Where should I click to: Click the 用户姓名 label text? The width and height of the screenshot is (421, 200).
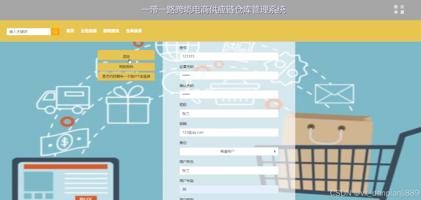coord(187,162)
